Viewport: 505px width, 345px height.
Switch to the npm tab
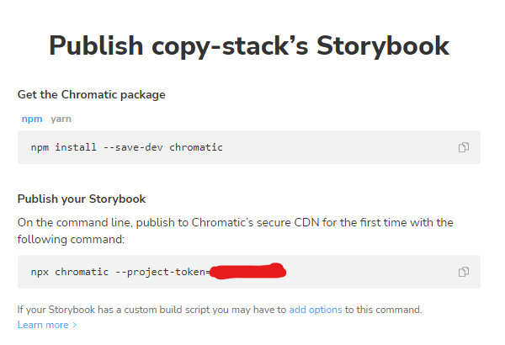pyautogui.click(x=32, y=119)
